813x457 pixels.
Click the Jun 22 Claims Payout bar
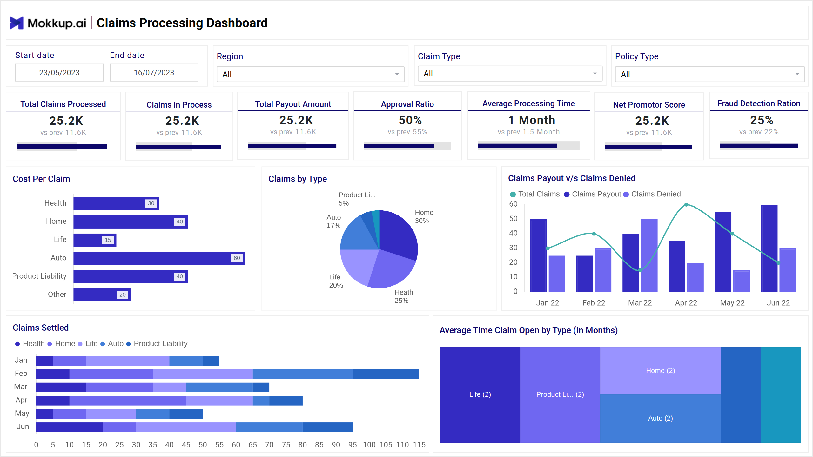pos(769,248)
